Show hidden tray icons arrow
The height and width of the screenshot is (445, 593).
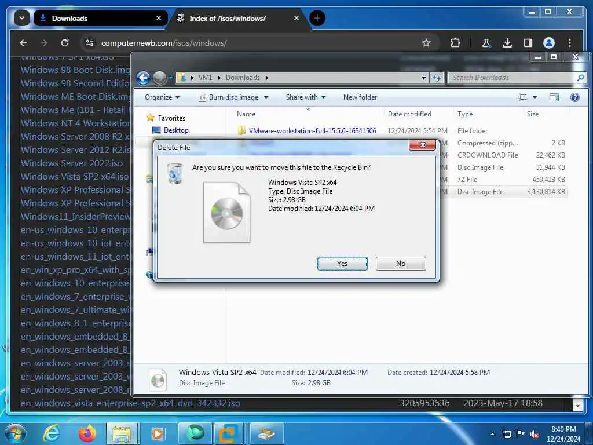492,434
